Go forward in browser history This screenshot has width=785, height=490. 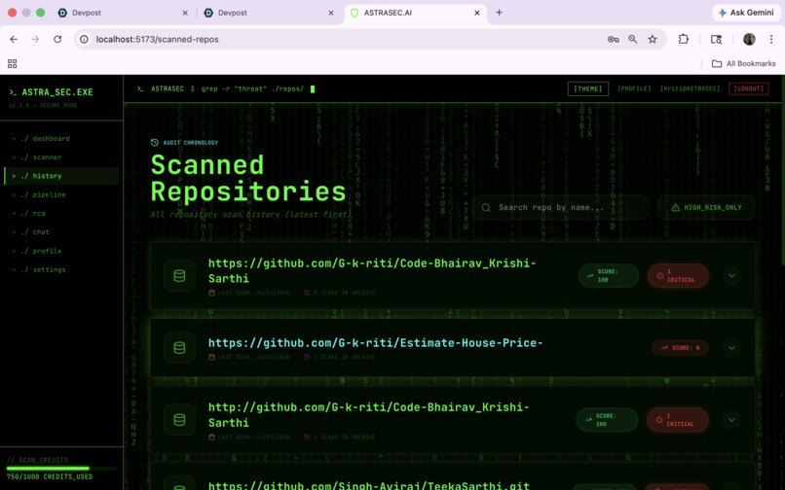point(35,39)
